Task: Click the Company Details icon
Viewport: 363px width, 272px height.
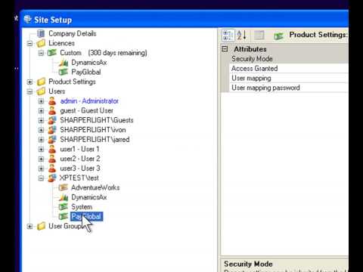Action: (x=41, y=33)
